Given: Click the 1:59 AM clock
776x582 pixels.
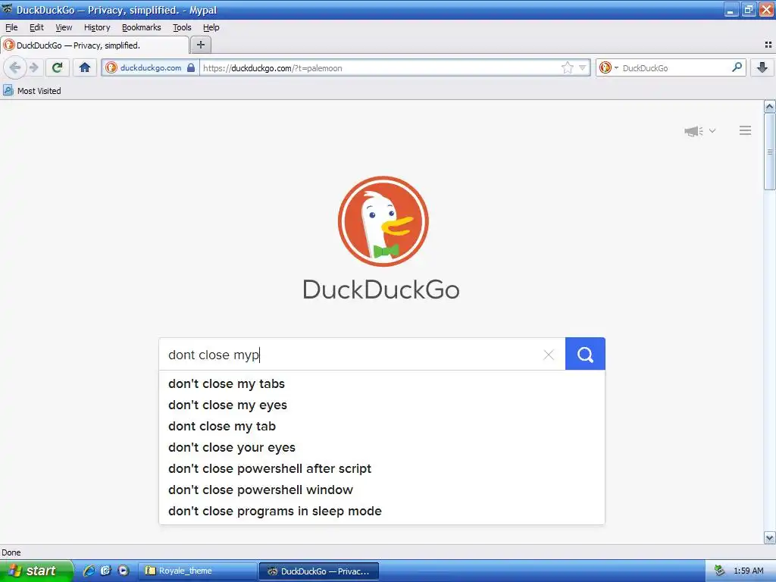Looking at the screenshot, I should 748,571.
